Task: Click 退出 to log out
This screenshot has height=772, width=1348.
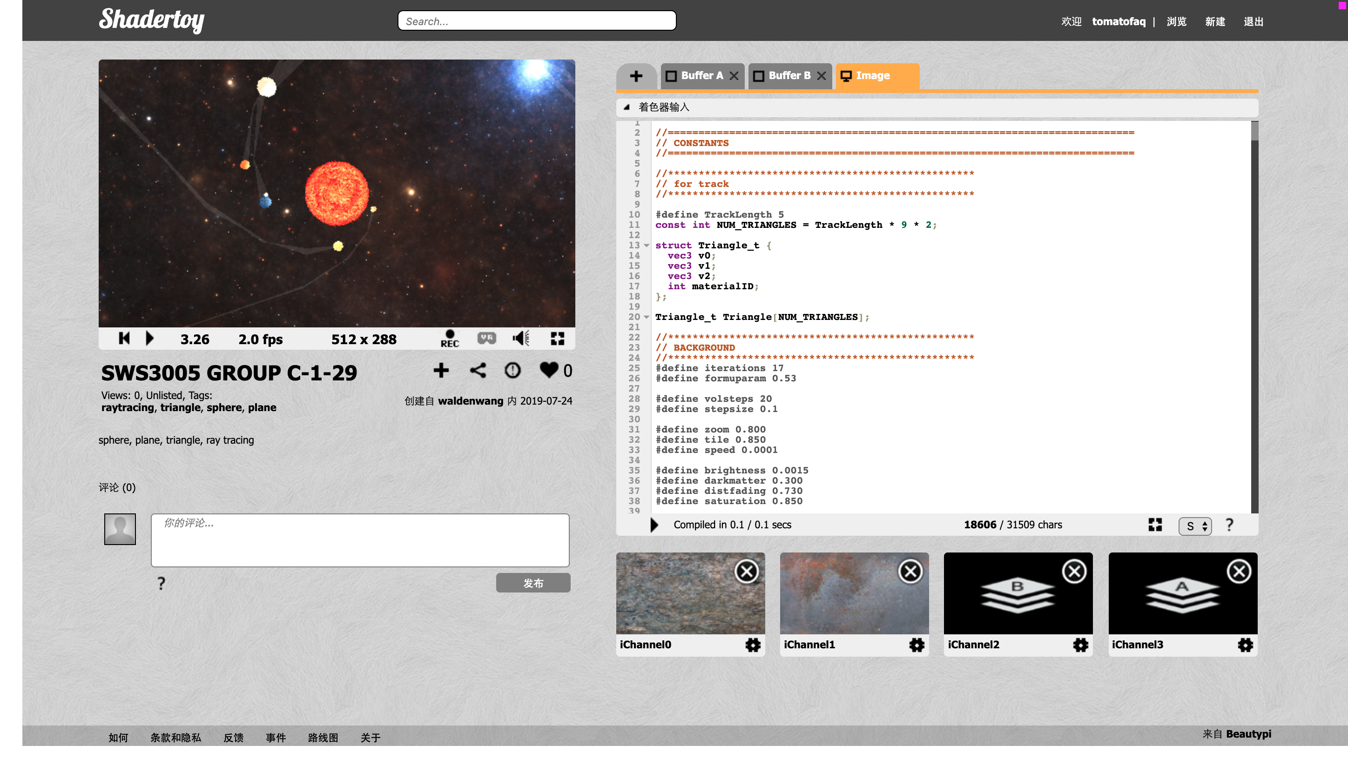Action: [1253, 21]
